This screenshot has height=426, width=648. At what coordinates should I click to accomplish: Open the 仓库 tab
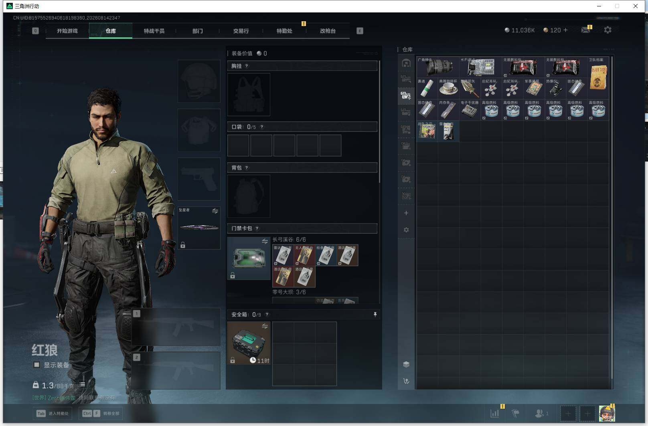(111, 31)
